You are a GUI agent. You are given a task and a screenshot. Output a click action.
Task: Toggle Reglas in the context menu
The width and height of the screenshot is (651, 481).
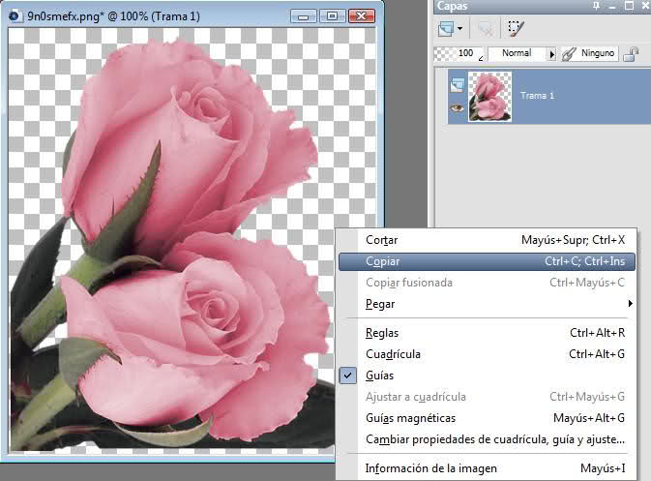pos(487,333)
